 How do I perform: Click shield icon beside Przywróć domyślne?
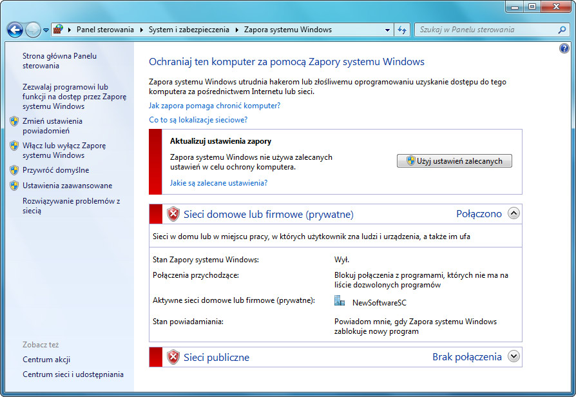point(14,170)
